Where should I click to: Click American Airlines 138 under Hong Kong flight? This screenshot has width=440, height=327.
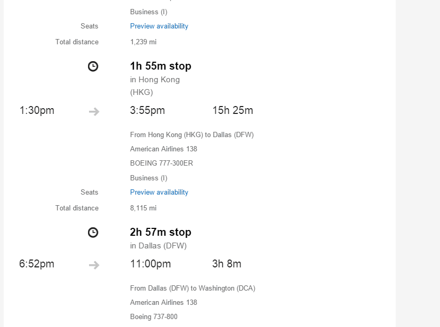[x=163, y=149]
